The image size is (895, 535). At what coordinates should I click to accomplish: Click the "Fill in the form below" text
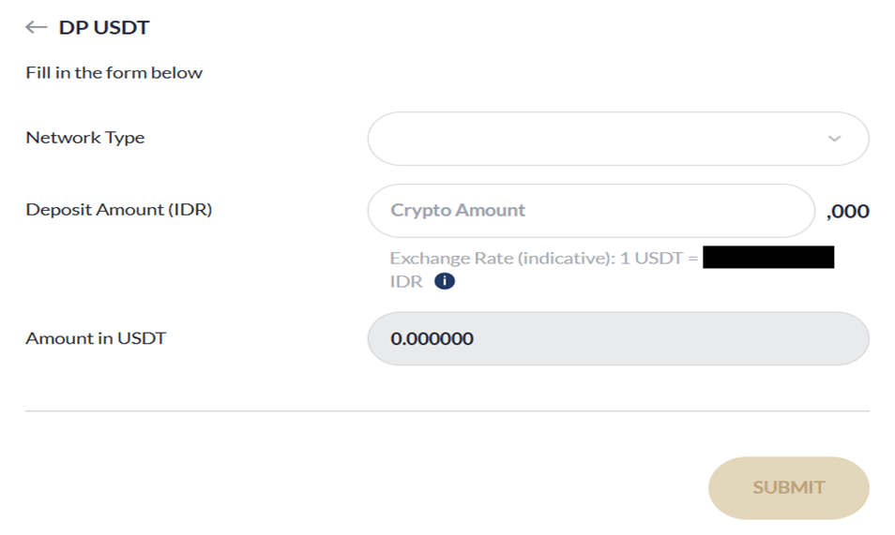[x=114, y=72]
